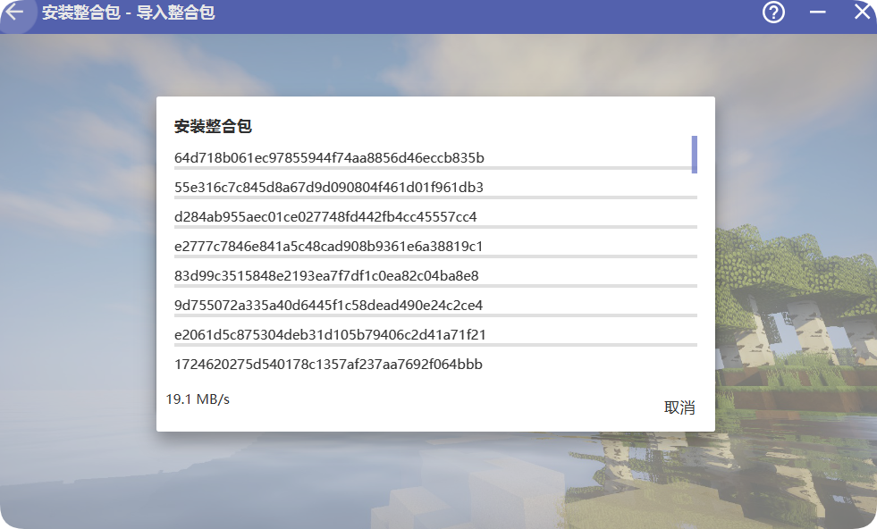This screenshot has height=529, width=877.
Task: Minimize the launcher window
Action: click(817, 13)
